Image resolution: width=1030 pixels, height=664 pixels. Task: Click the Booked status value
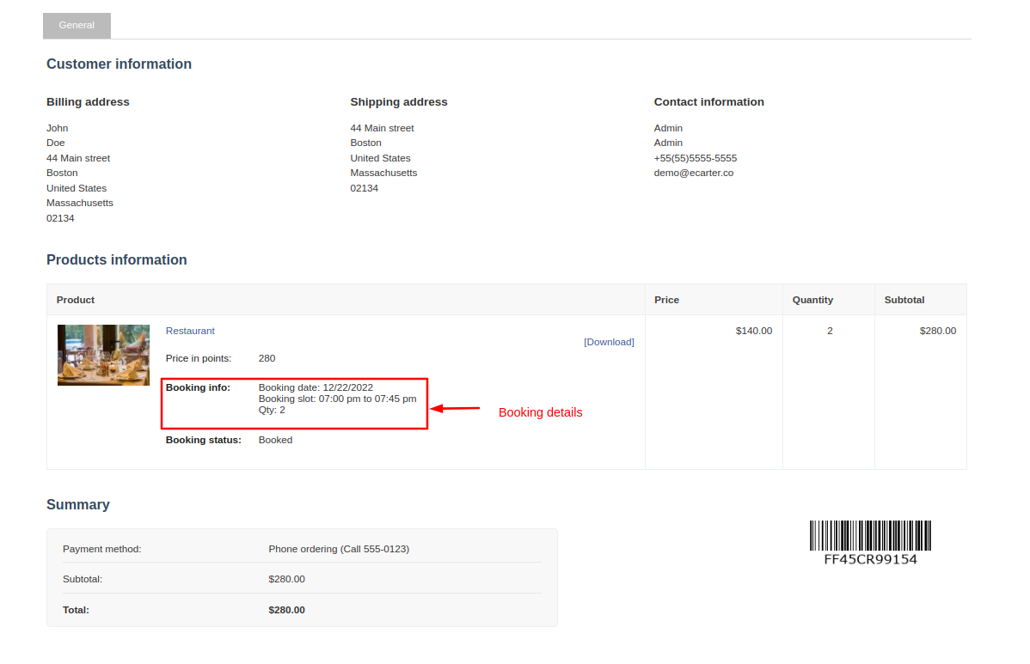(x=275, y=440)
